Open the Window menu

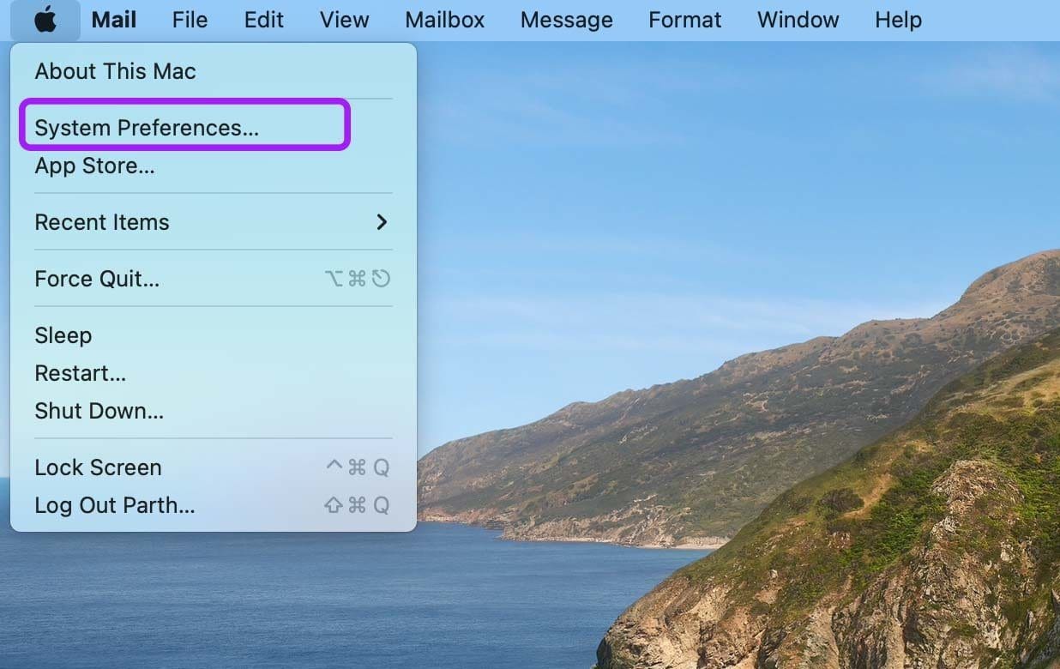pyautogui.click(x=798, y=20)
